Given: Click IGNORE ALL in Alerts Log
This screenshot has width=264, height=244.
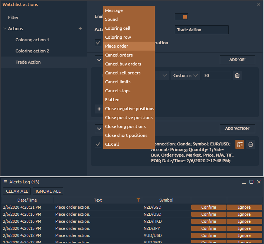Looking at the screenshot, I should pos(48,191).
